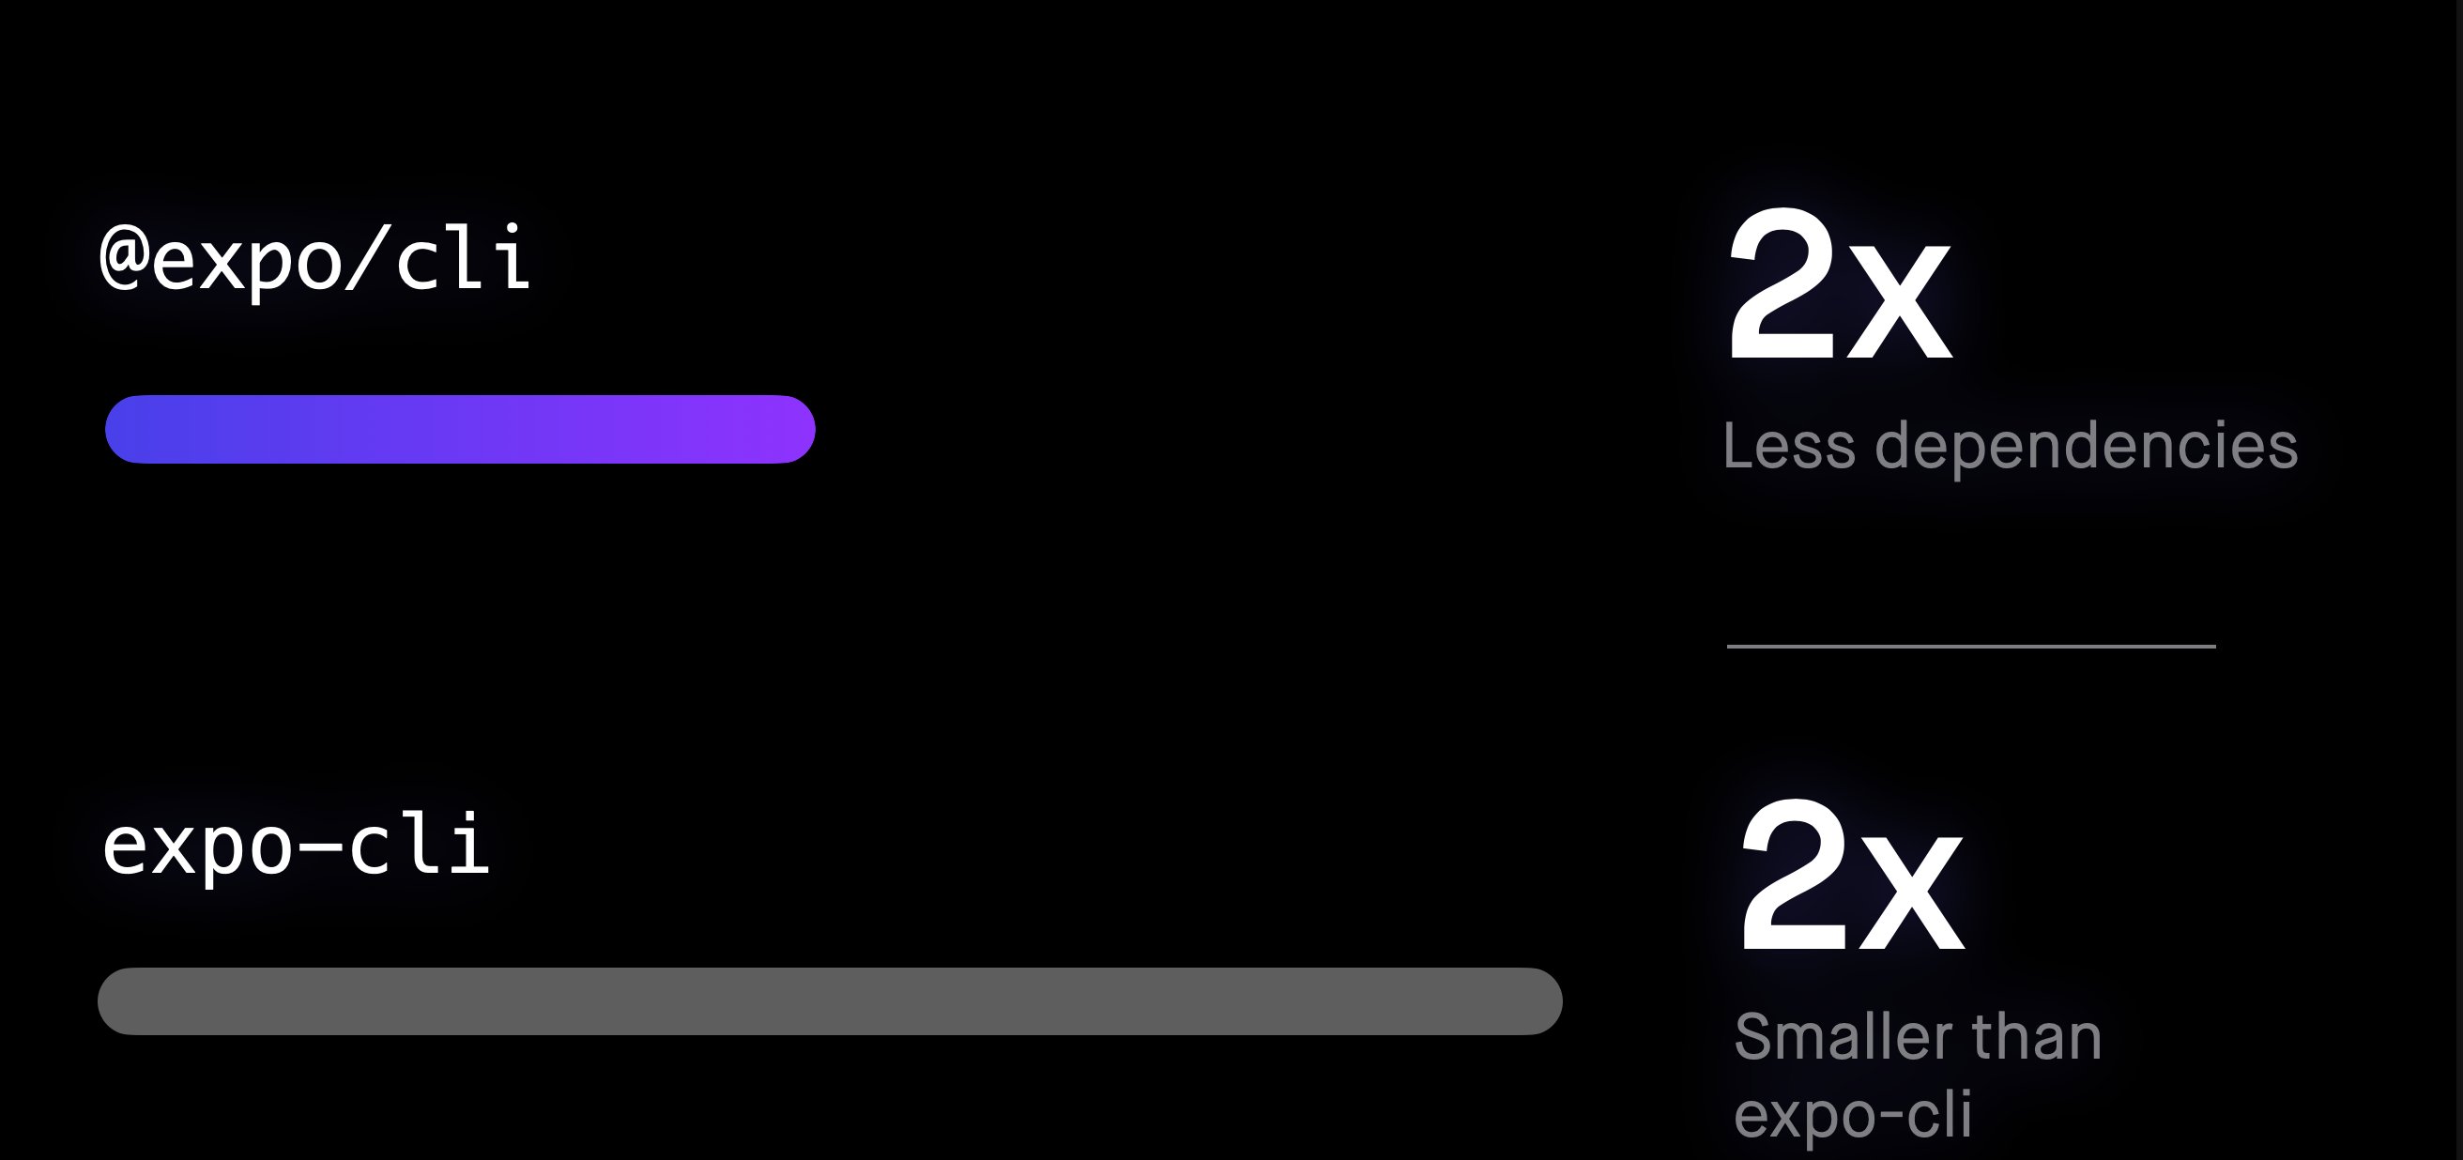2463x1160 pixels.
Task: Click the gray bar under expo-cli
Action: [x=830, y=1001]
